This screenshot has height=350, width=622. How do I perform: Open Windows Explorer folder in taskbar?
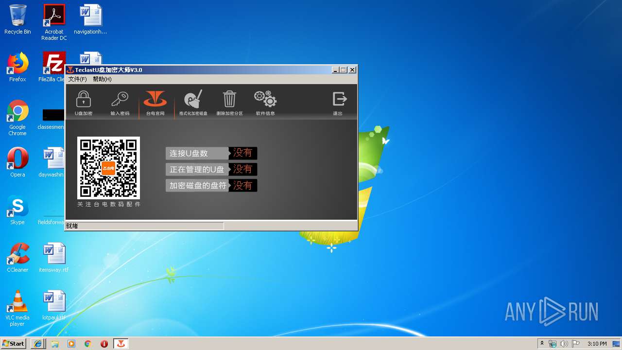pos(55,344)
